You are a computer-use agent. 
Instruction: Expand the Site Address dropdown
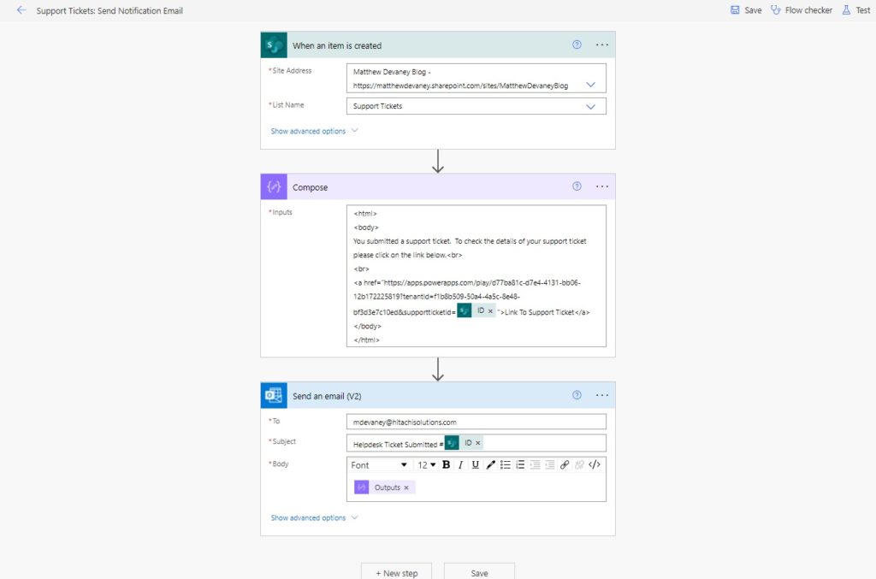coord(590,85)
